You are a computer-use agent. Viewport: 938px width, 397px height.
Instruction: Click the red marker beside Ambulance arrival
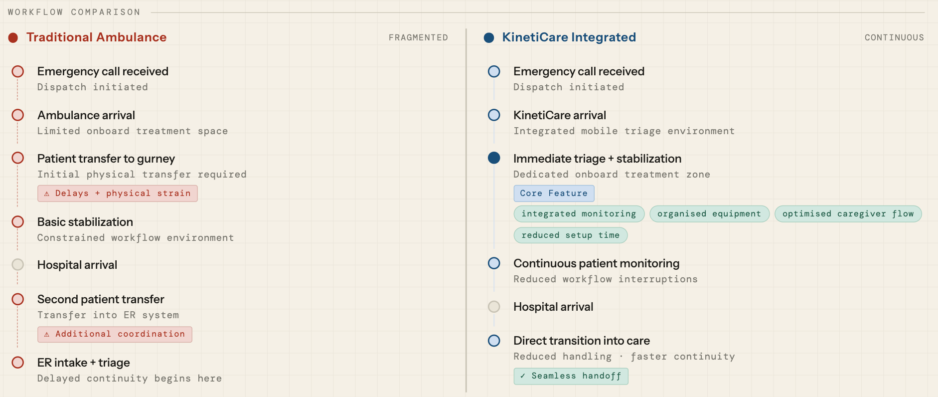18,115
